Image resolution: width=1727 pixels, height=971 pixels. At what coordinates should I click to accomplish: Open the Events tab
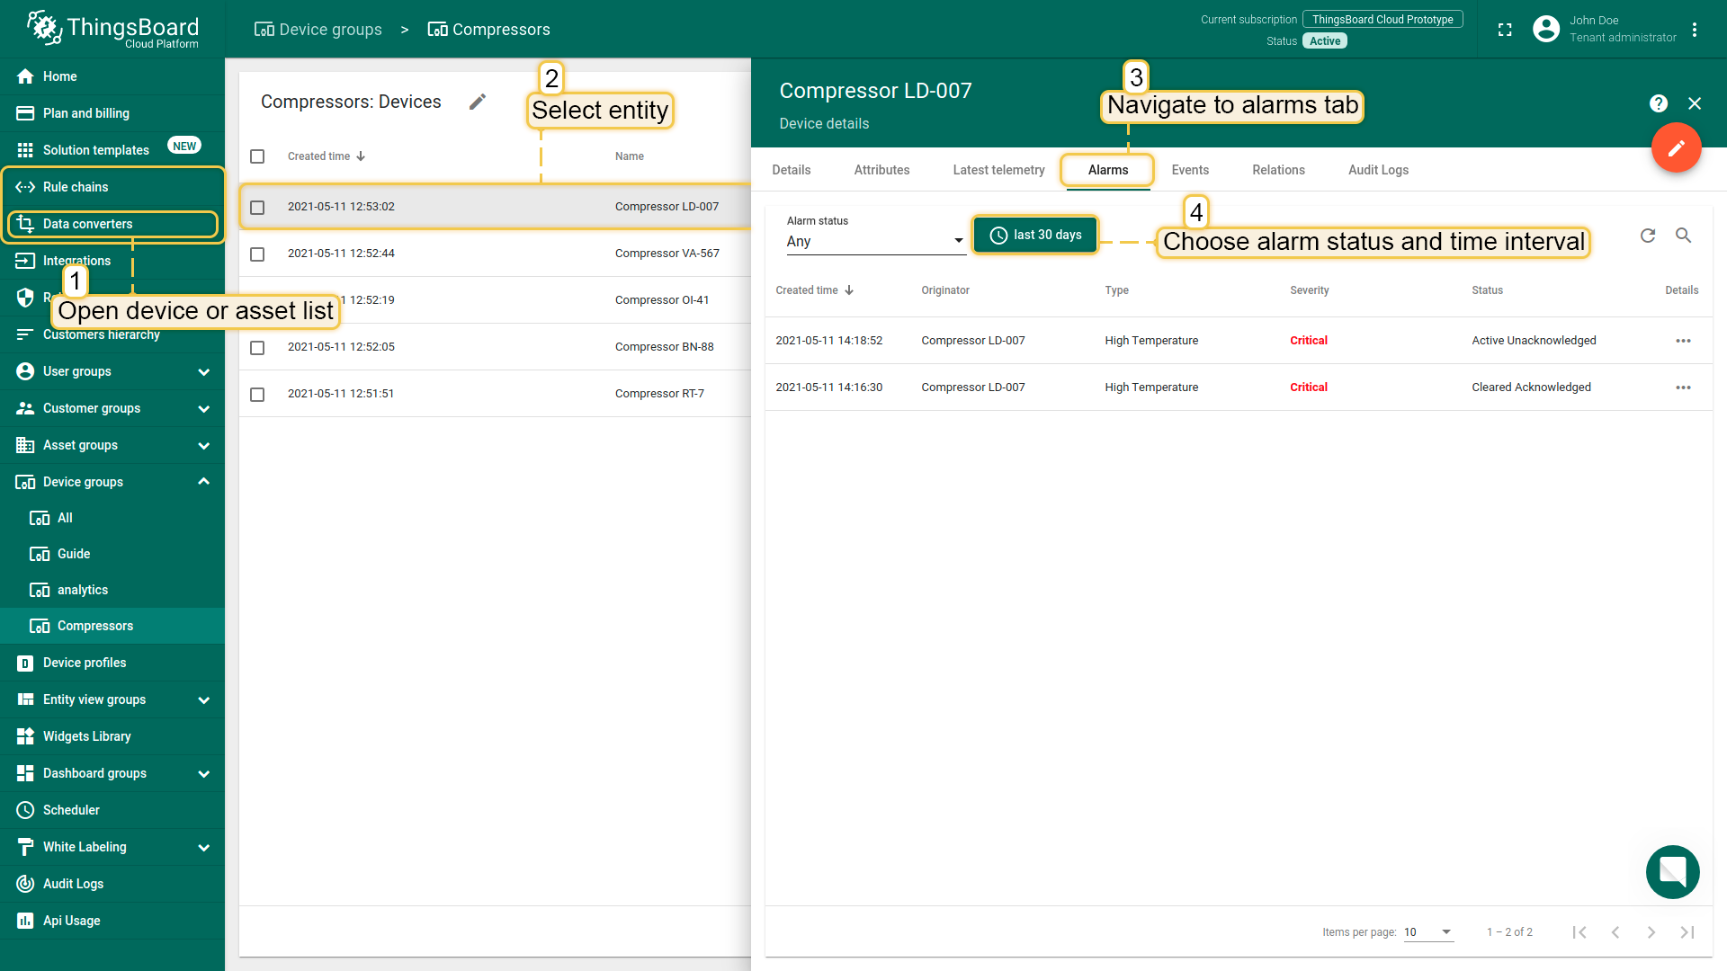1190,170
